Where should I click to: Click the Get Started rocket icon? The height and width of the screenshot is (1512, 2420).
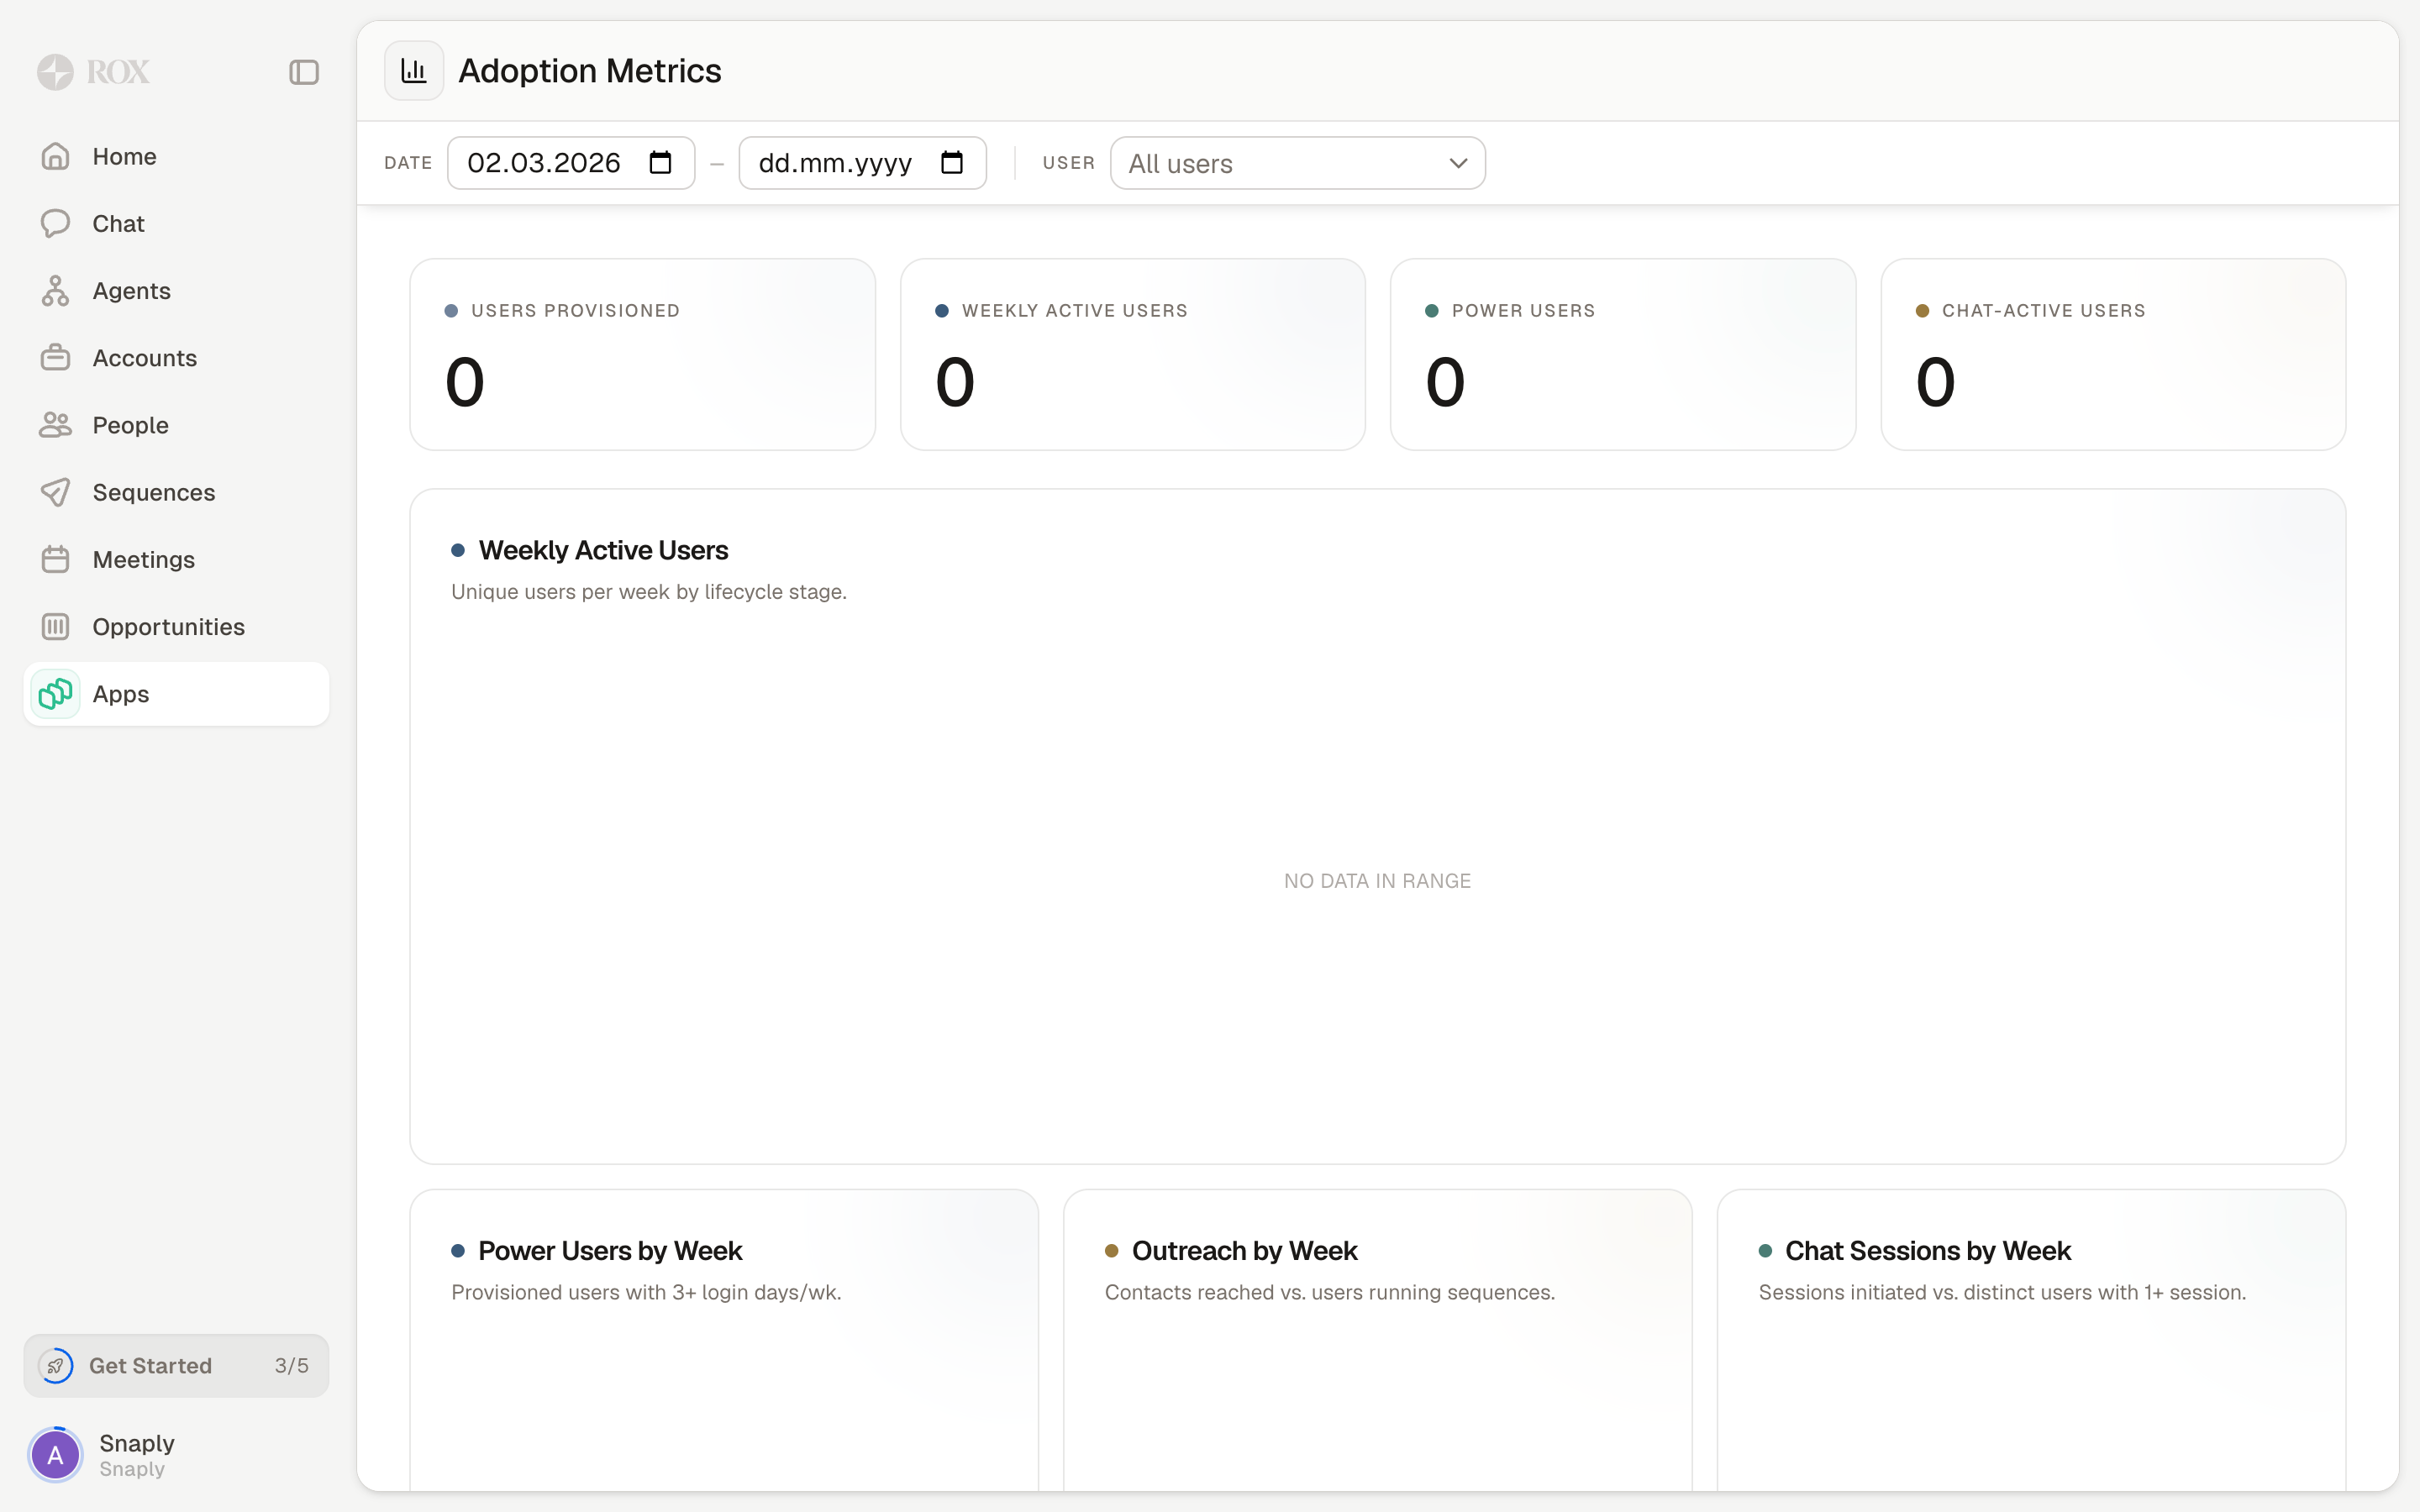tap(55, 1365)
